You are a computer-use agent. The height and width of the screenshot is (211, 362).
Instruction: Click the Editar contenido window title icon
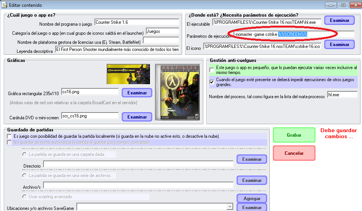pyautogui.click(x=5, y=5)
